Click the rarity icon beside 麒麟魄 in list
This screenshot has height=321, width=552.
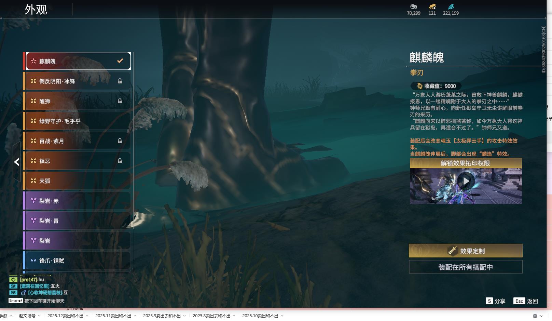33,61
